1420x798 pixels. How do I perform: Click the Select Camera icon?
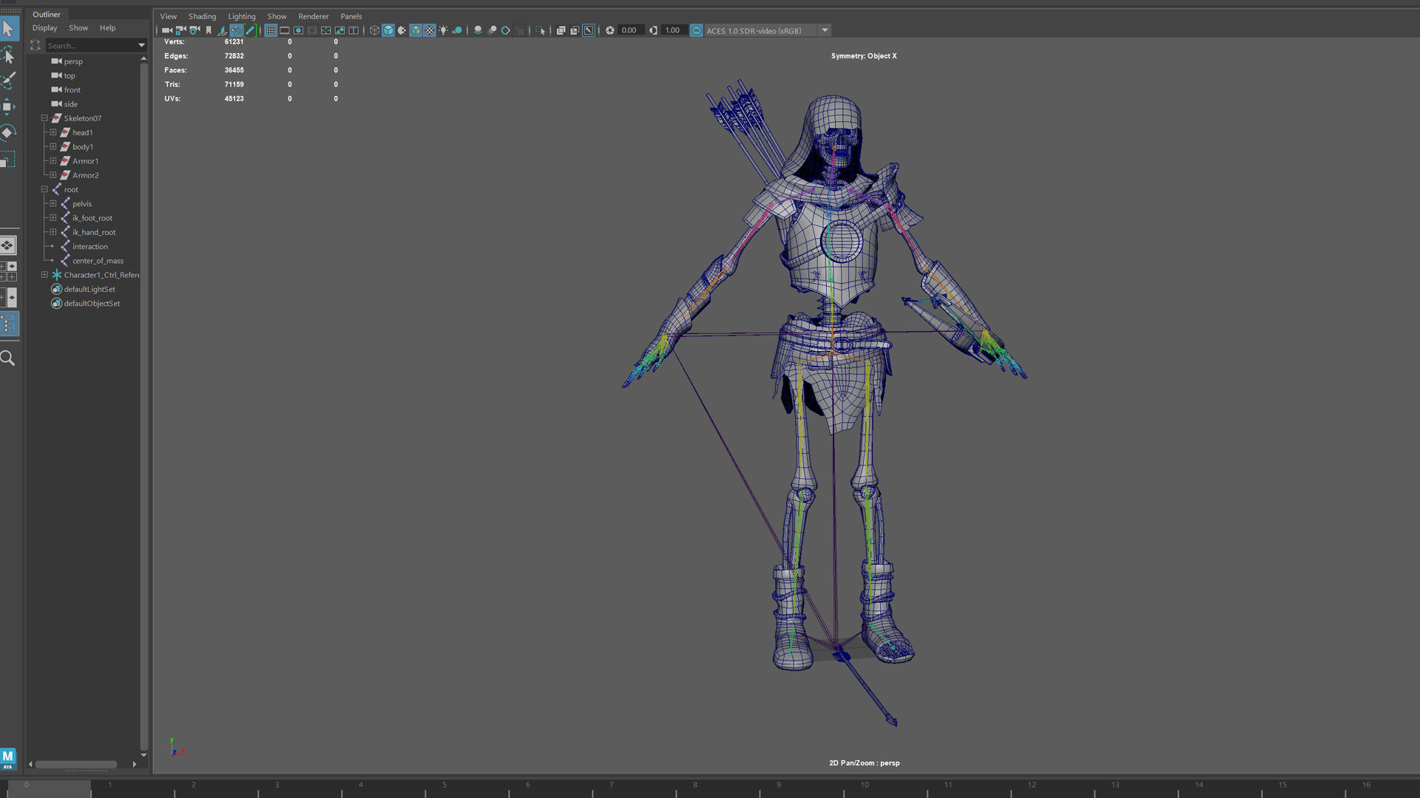pyautogui.click(x=166, y=30)
